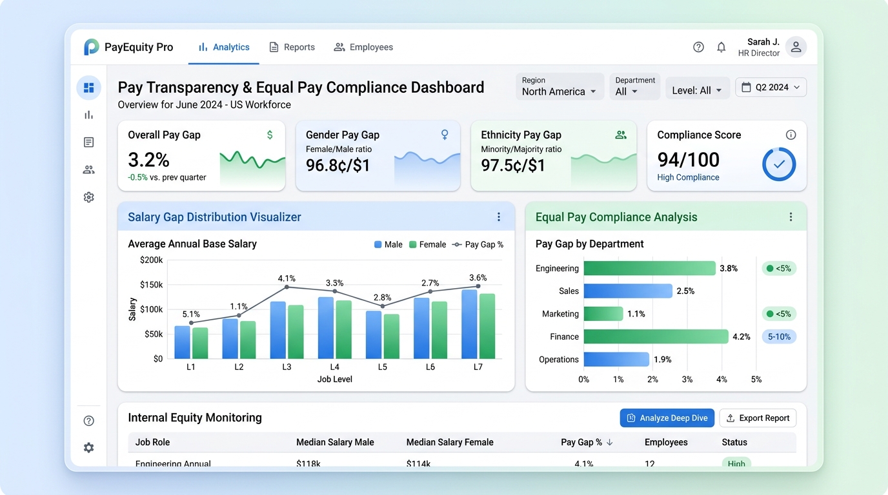Click the help icon at sidebar bottom
Screen dimensions: 888x495
[x=88, y=421]
